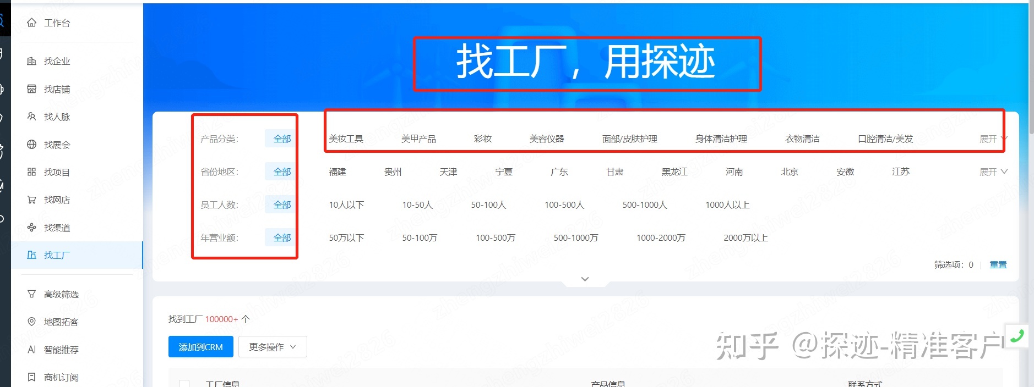The width and height of the screenshot is (1034, 387).
Task: Click the 找渠道 channel icon
Action: 32,228
